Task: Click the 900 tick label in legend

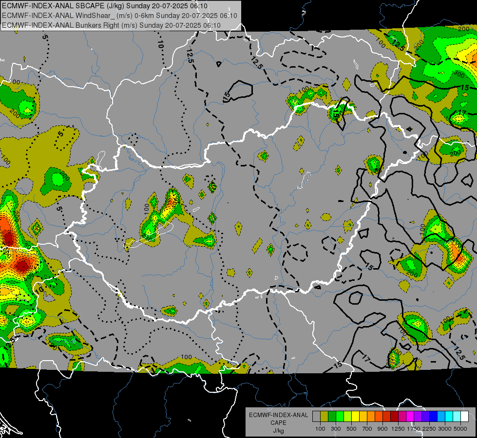Action: click(x=382, y=429)
